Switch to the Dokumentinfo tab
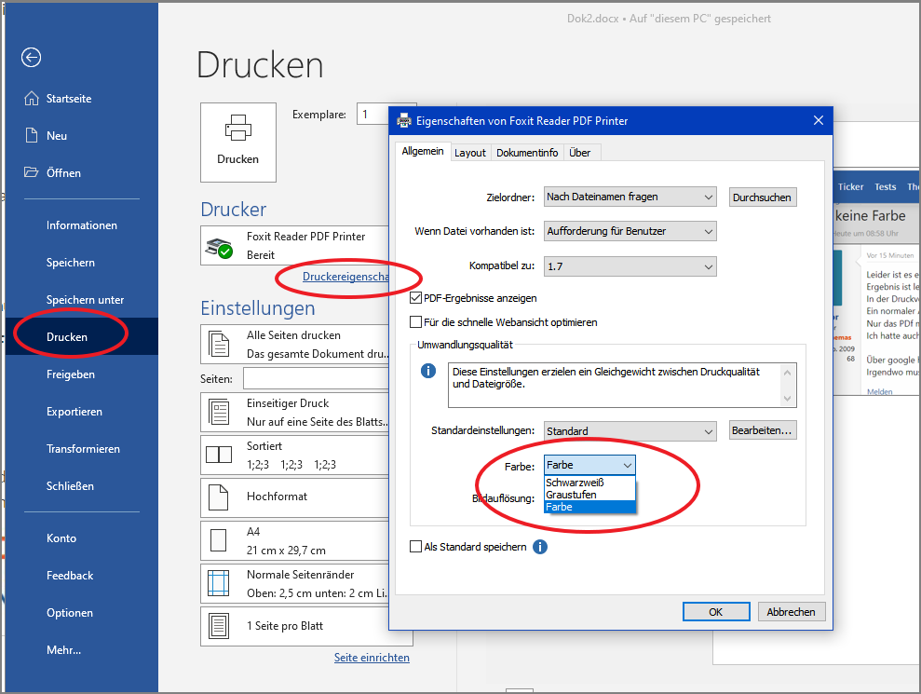This screenshot has height=694, width=921. [527, 153]
